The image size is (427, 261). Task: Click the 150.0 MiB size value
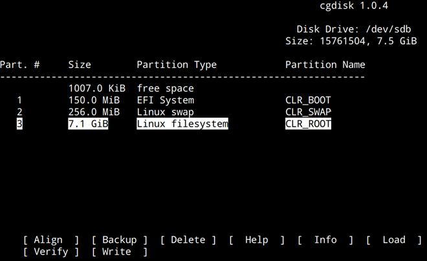pos(94,100)
